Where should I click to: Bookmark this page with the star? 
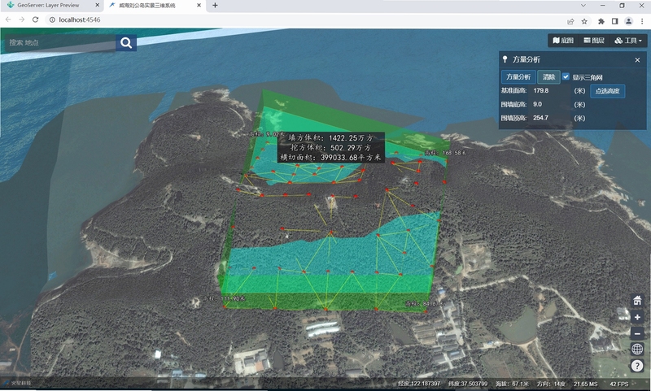(x=584, y=21)
